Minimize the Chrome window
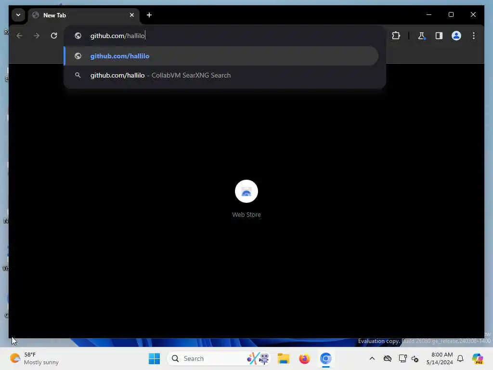493x370 pixels. point(429,15)
